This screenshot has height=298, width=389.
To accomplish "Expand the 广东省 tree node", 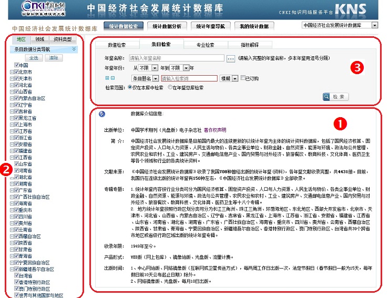I will [12, 190].
